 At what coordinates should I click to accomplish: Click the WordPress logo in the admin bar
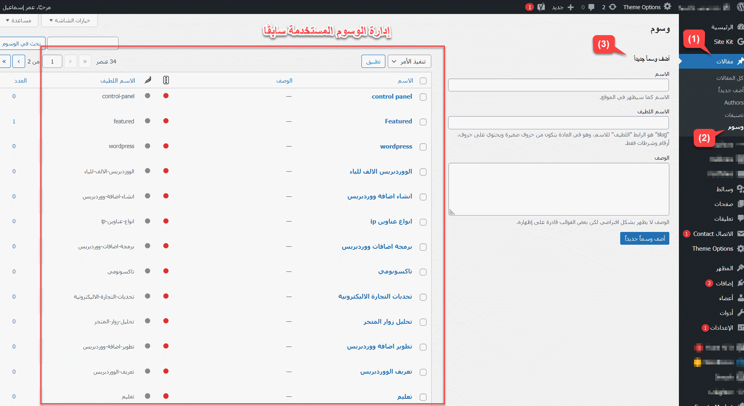738,7
